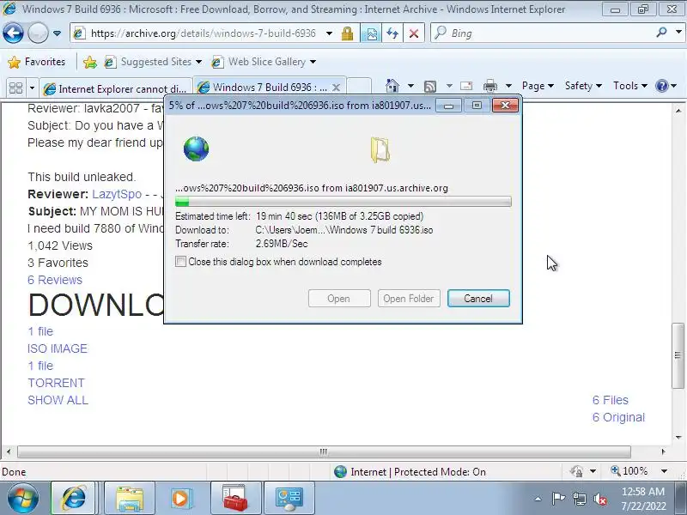Click the Home page icon
This screenshot has width=687, height=515.
coord(392,86)
